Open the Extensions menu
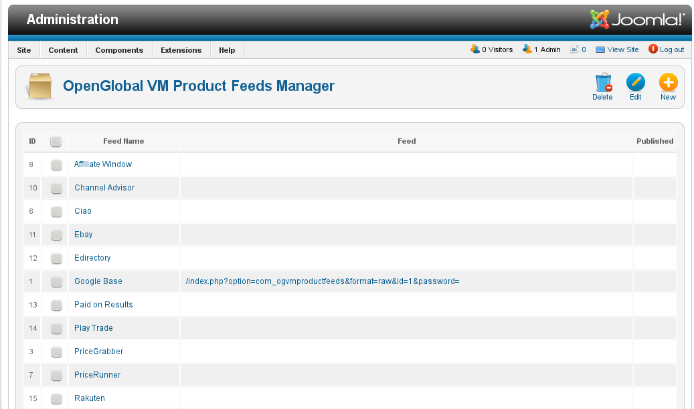The image size is (694, 409). (181, 50)
